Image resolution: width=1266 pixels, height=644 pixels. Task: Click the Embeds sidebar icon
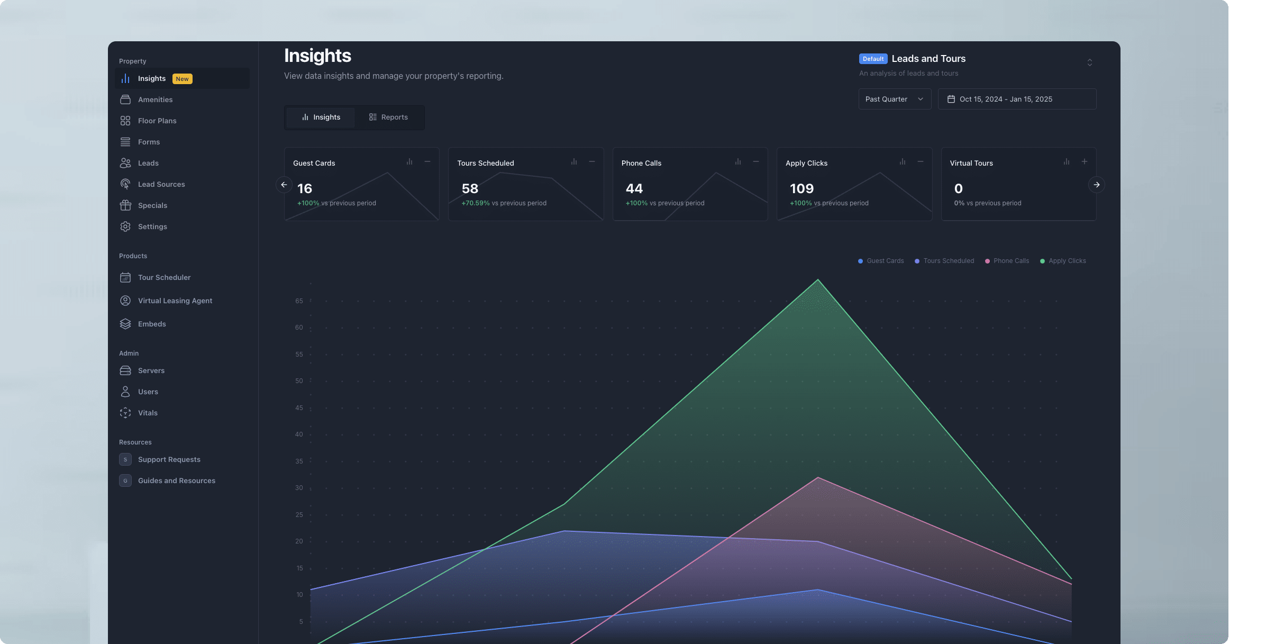125,324
